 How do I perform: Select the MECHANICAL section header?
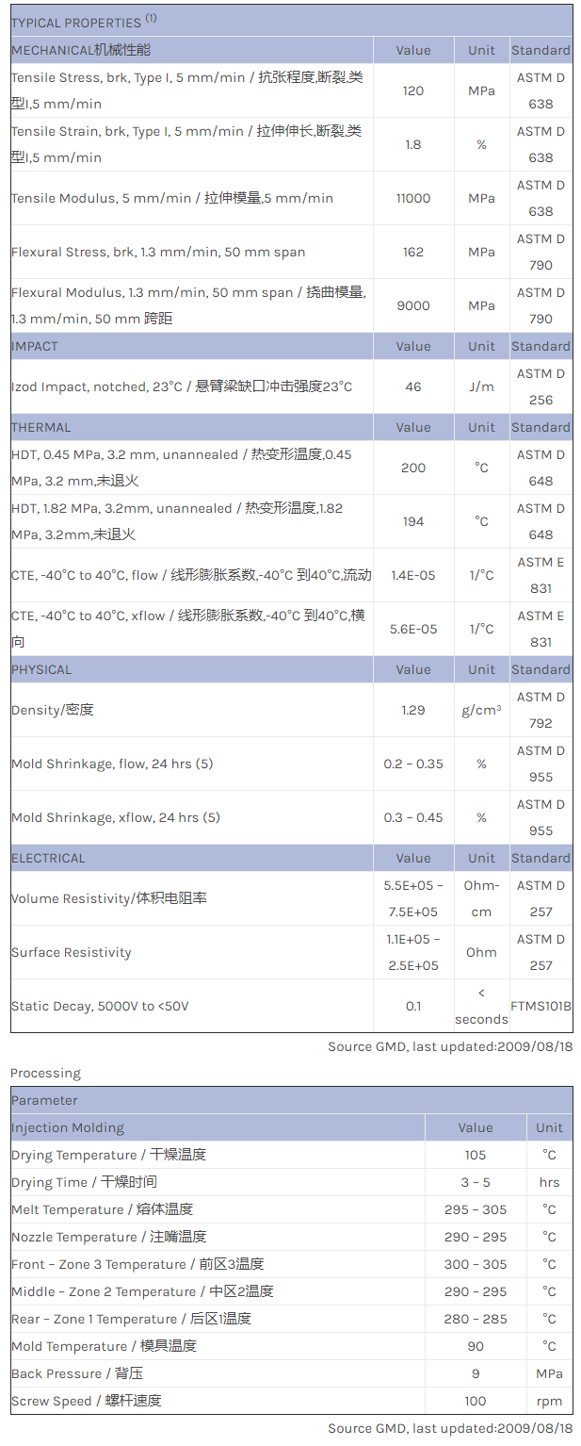tap(81, 50)
